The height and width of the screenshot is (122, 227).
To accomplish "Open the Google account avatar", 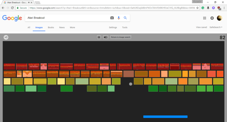I will (219, 18).
